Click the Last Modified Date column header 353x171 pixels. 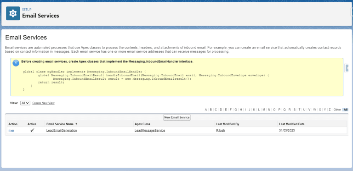292,124
